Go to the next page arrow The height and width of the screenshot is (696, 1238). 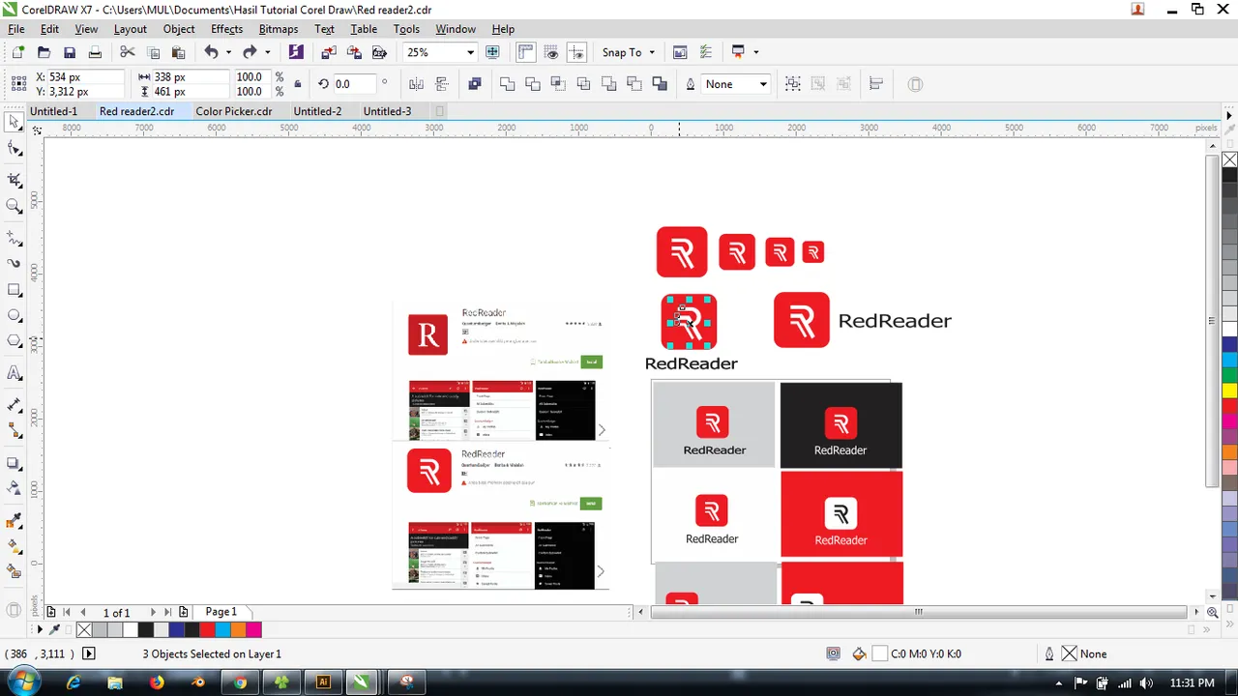152,612
